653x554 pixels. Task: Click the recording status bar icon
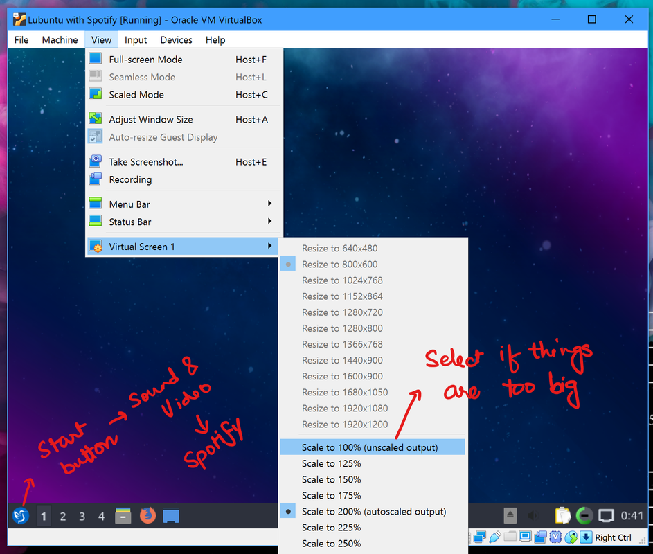click(x=540, y=537)
